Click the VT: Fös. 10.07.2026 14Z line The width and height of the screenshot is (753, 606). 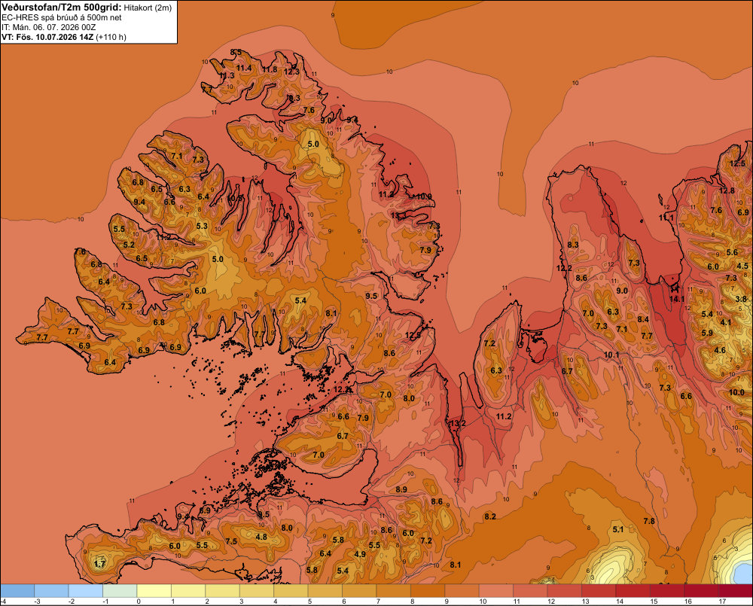(x=64, y=37)
